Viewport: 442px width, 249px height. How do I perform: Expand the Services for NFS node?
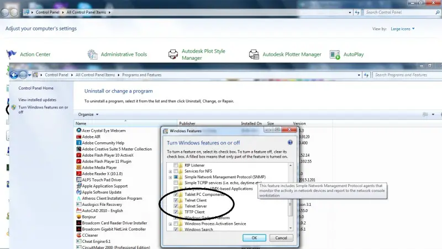[170, 172]
